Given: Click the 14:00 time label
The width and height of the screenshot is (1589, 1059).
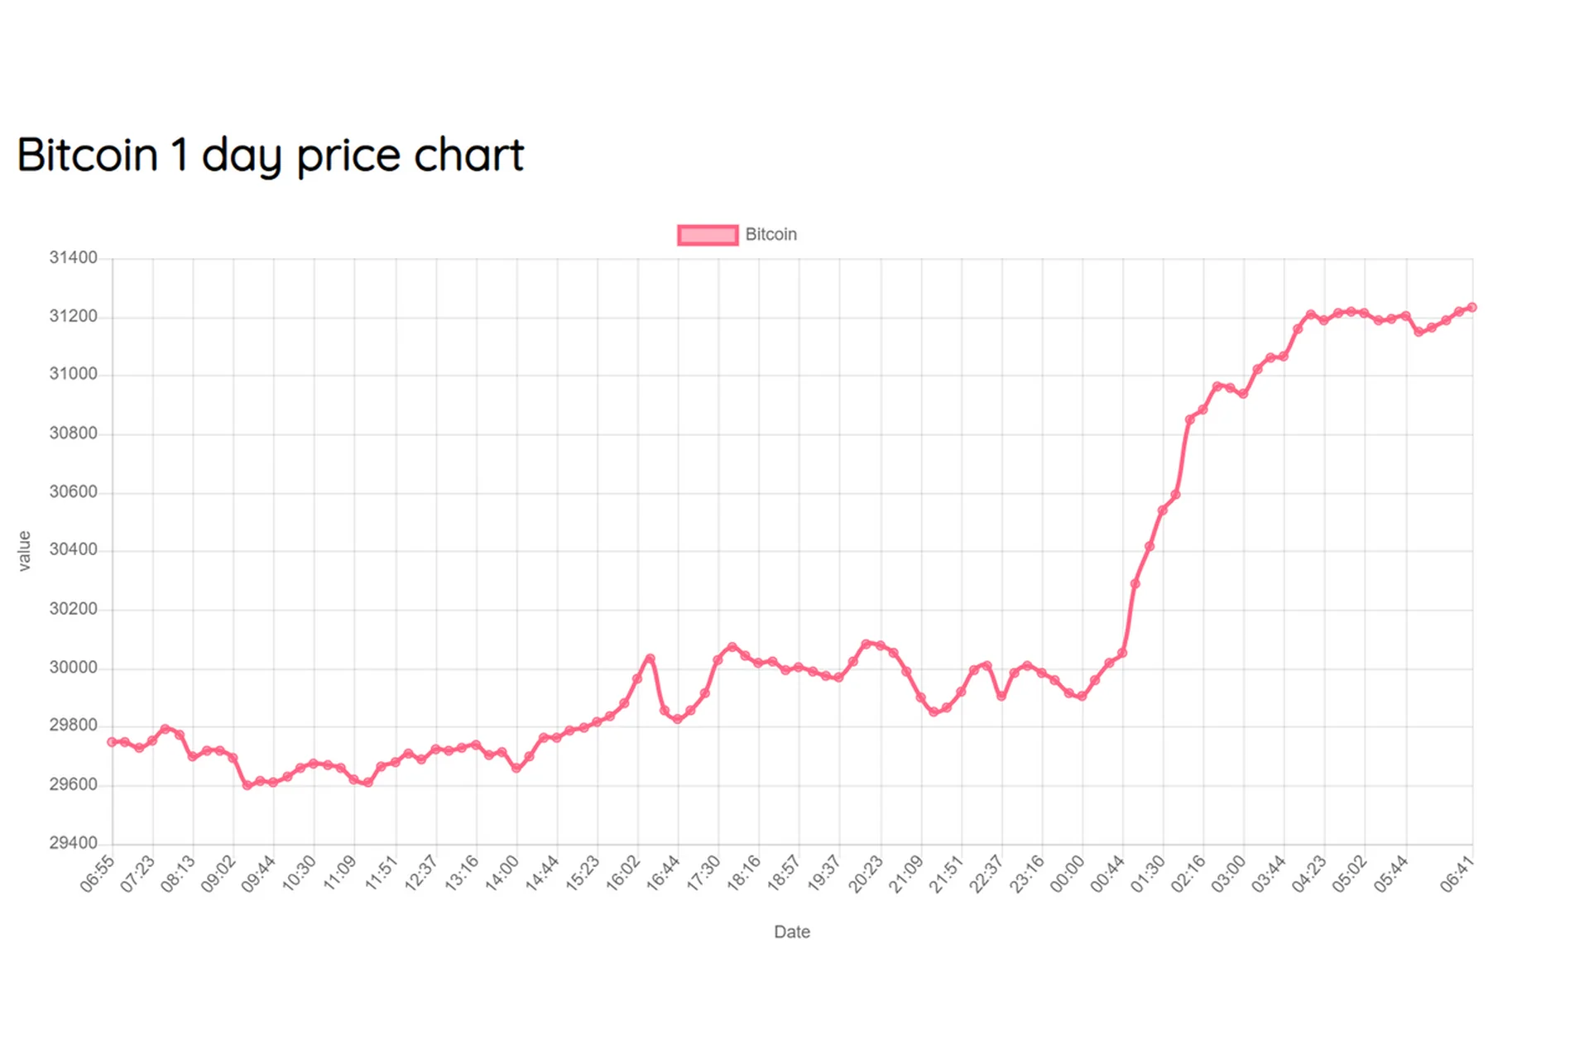Looking at the screenshot, I should click(x=502, y=875).
